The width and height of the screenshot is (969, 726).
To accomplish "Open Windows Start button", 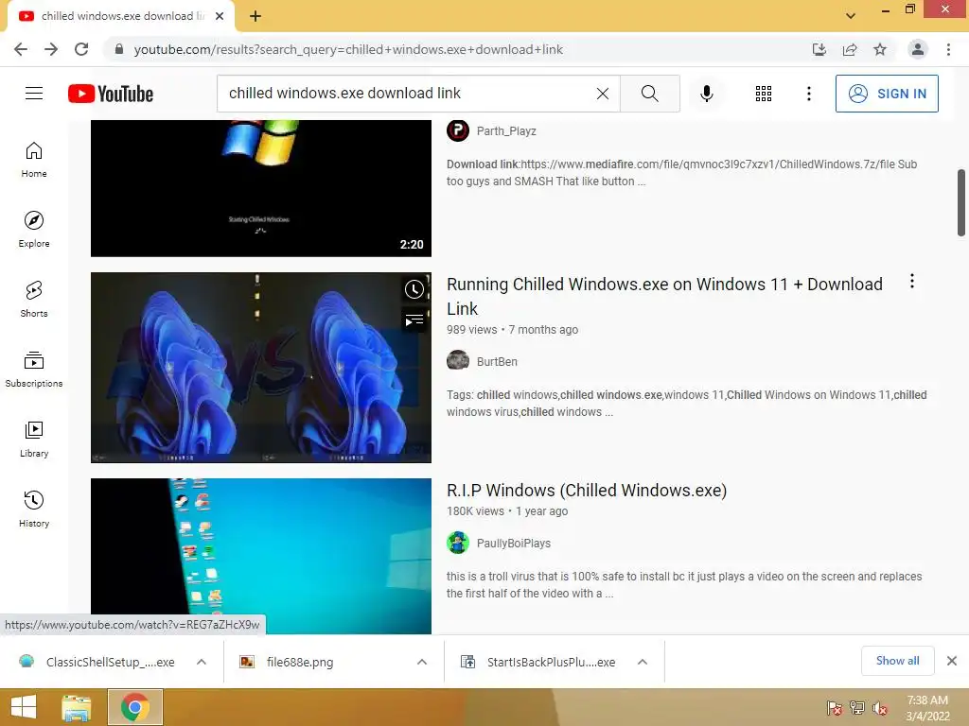I will pyautogui.click(x=23, y=707).
